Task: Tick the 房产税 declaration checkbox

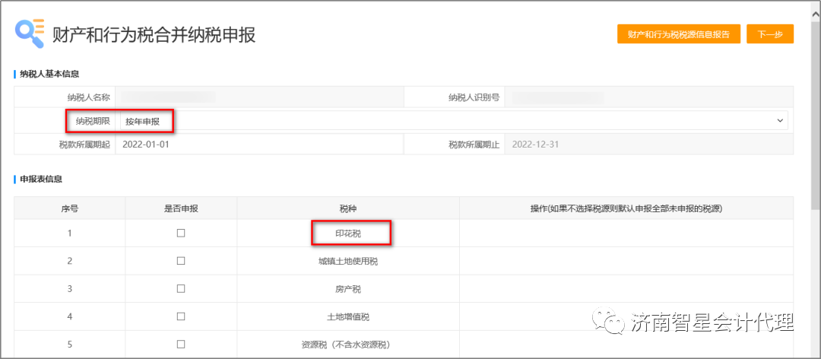Action: coord(181,289)
